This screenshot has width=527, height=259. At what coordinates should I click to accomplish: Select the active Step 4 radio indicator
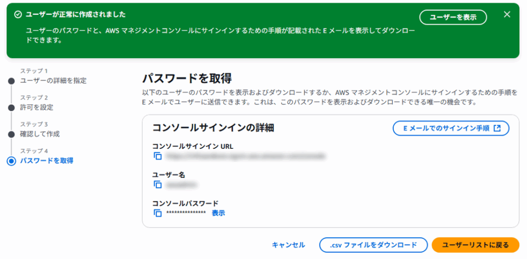click(x=11, y=161)
